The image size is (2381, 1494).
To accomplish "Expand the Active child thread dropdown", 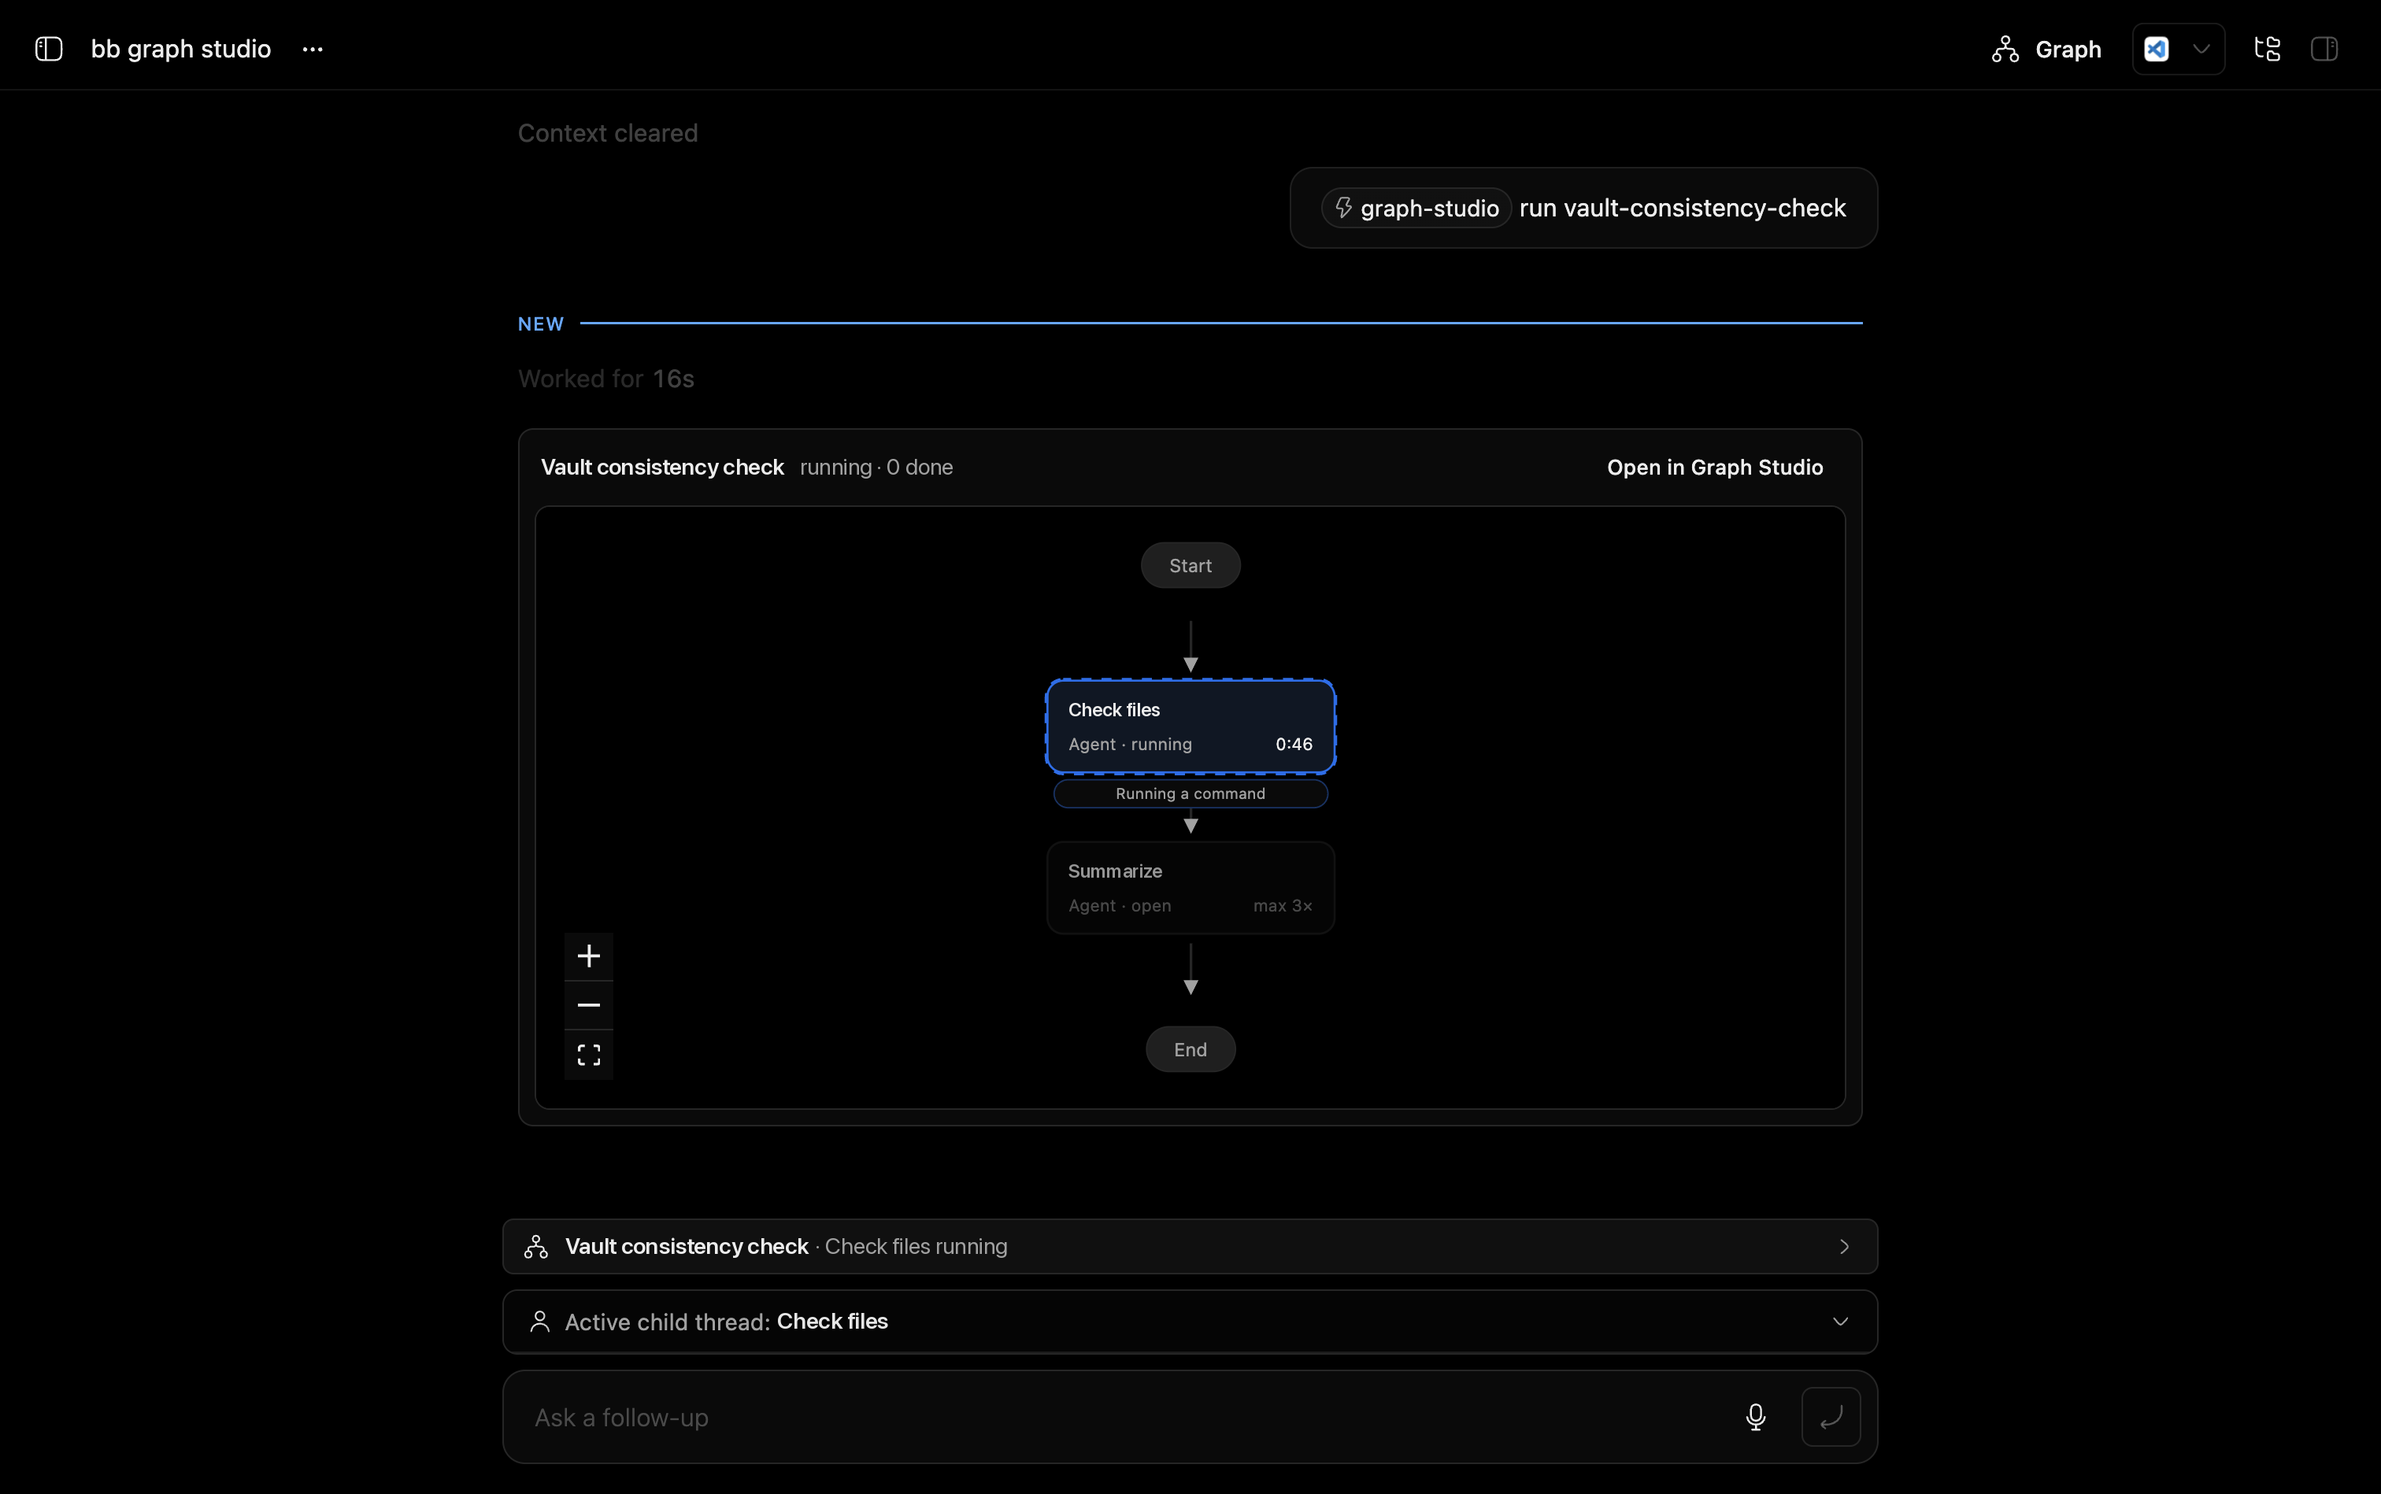I will point(1840,1322).
